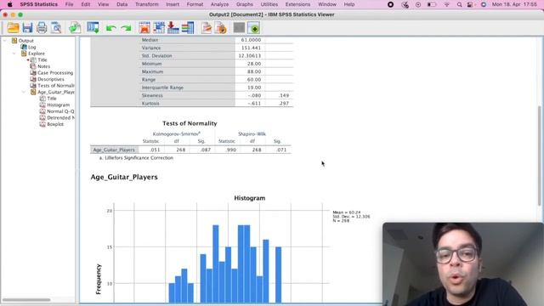The height and width of the screenshot is (306, 544).
Task: Click the document with orange circle toolbar icon
Action: pyautogui.click(x=221, y=28)
